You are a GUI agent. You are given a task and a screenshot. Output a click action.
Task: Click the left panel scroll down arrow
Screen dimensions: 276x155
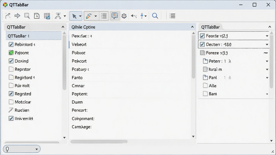[64, 138]
